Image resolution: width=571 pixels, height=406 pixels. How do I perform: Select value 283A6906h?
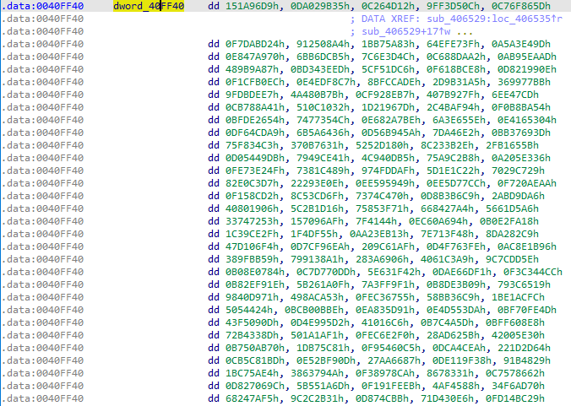[x=383, y=259]
